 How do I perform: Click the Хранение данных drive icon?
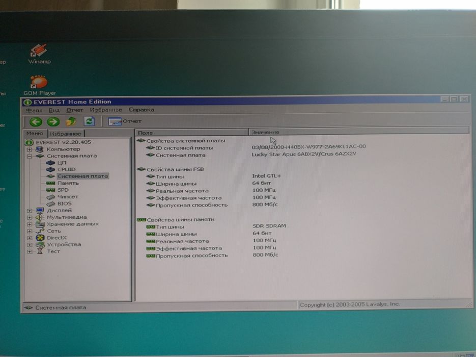(x=40, y=224)
